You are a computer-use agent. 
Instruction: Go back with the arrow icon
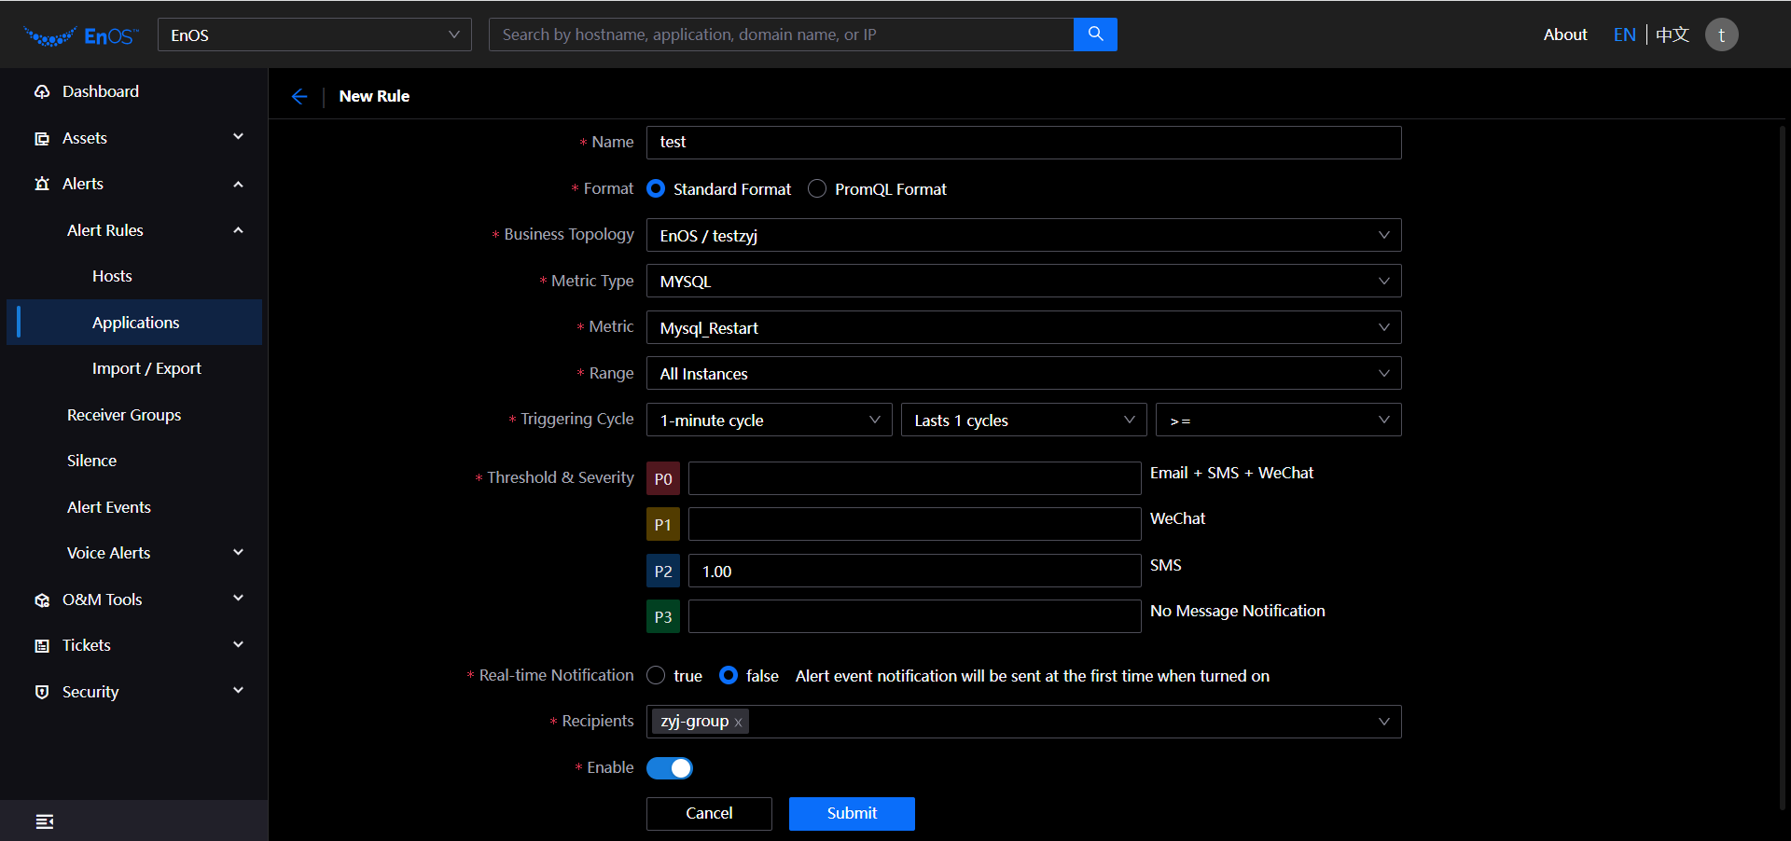pos(299,96)
